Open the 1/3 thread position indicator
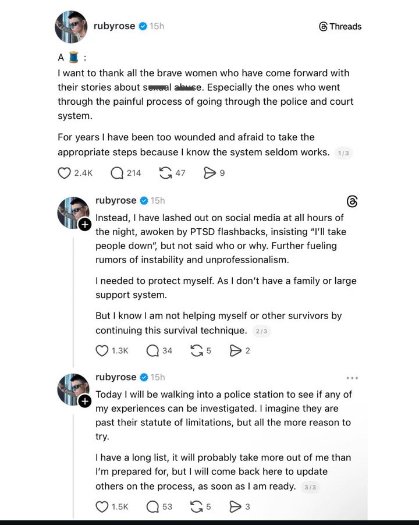 [x=345, y=153]
